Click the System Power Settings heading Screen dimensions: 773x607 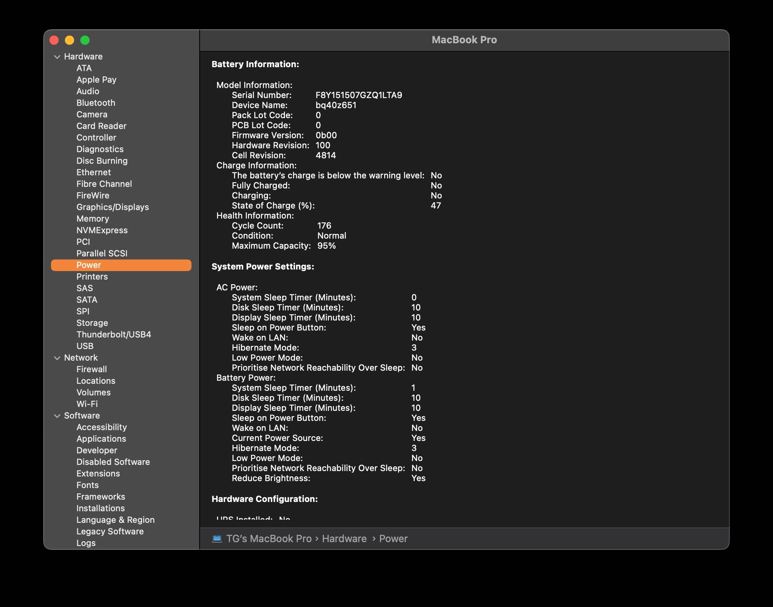click(x=263, y=266)
